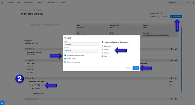
Task: Grab the Details section drag handle
Action: point(26,49)
